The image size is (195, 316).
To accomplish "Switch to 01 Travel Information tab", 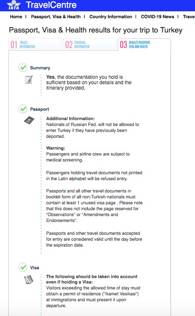I will point(35,44).
